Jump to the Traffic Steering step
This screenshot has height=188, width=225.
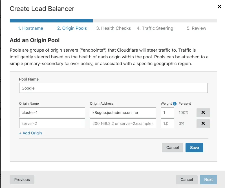[155, 28]
